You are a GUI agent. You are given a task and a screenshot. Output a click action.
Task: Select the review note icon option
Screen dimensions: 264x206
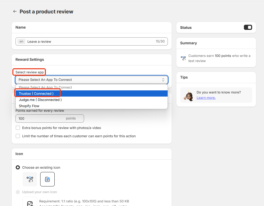coord(47,179)
